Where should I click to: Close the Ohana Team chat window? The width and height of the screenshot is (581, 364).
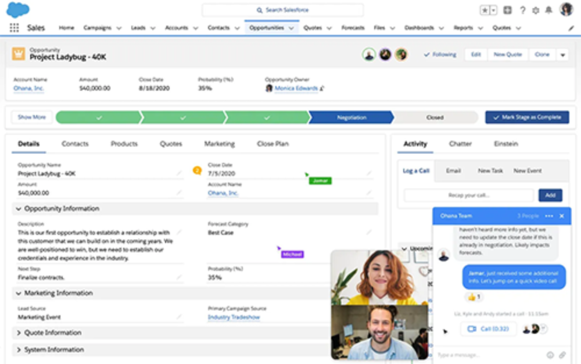562,216
